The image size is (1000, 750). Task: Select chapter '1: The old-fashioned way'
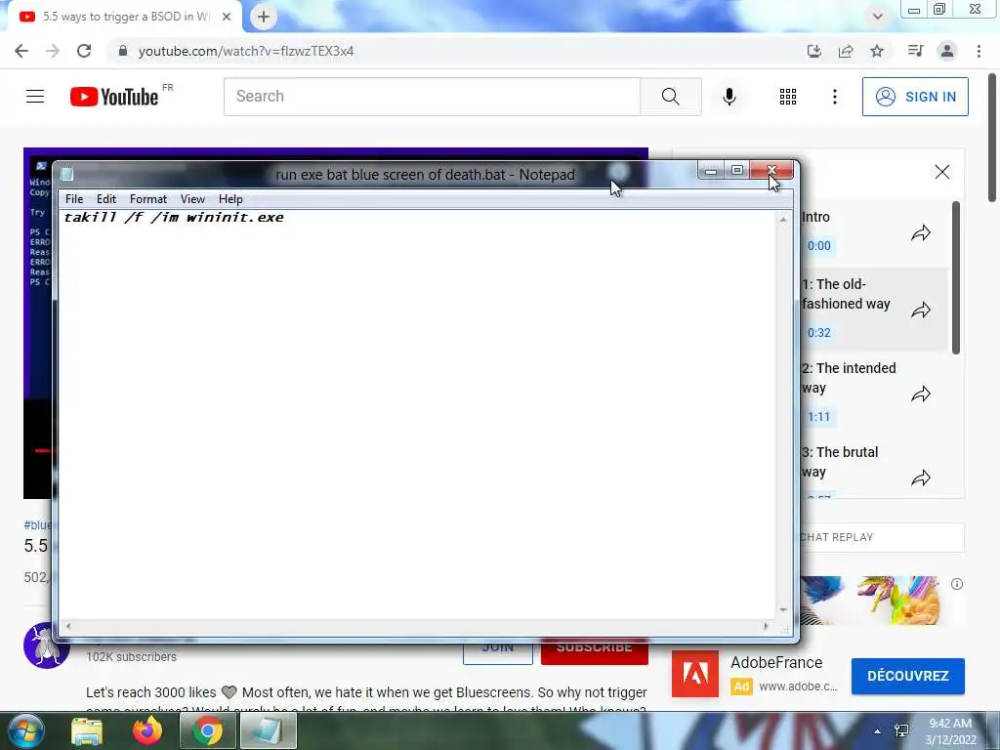click(x=846, y=294)
